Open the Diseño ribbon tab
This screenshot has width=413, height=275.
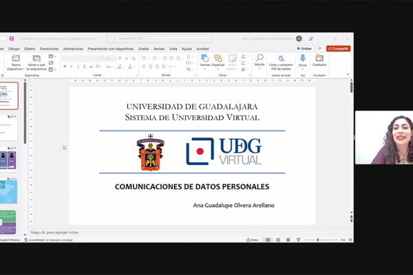click(30, 49)
